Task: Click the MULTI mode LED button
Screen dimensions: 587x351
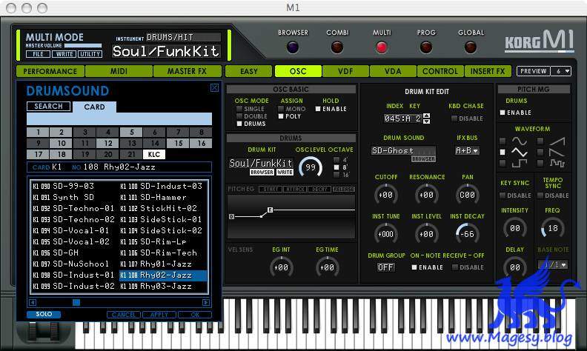Action: pyautogui.click(x=382, y=47)
